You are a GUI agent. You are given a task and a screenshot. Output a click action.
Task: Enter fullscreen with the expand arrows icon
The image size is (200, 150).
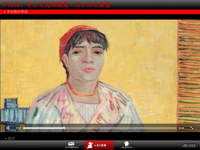click(x=192, y=128)
